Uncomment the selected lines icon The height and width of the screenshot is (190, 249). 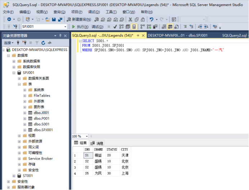point(191,27)
